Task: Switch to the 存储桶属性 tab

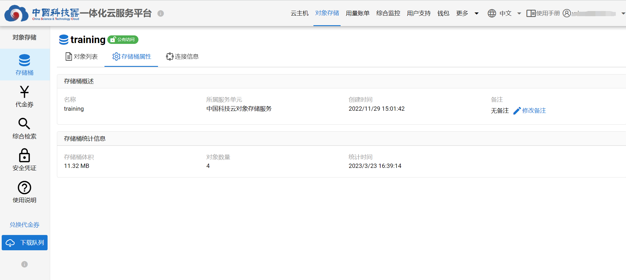Action: click(131, 57)
